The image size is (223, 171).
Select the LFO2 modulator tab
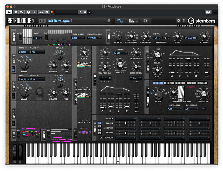pyautogui.click(x=169, y=83)
